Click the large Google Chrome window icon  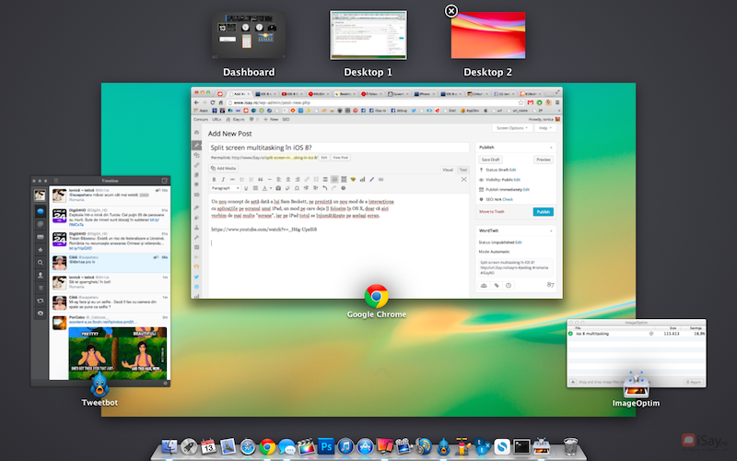tap(376, 296)
